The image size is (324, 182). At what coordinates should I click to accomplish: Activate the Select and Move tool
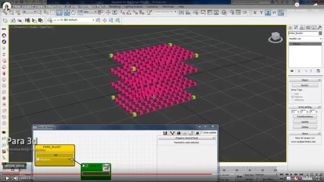[x=67, y=13]
